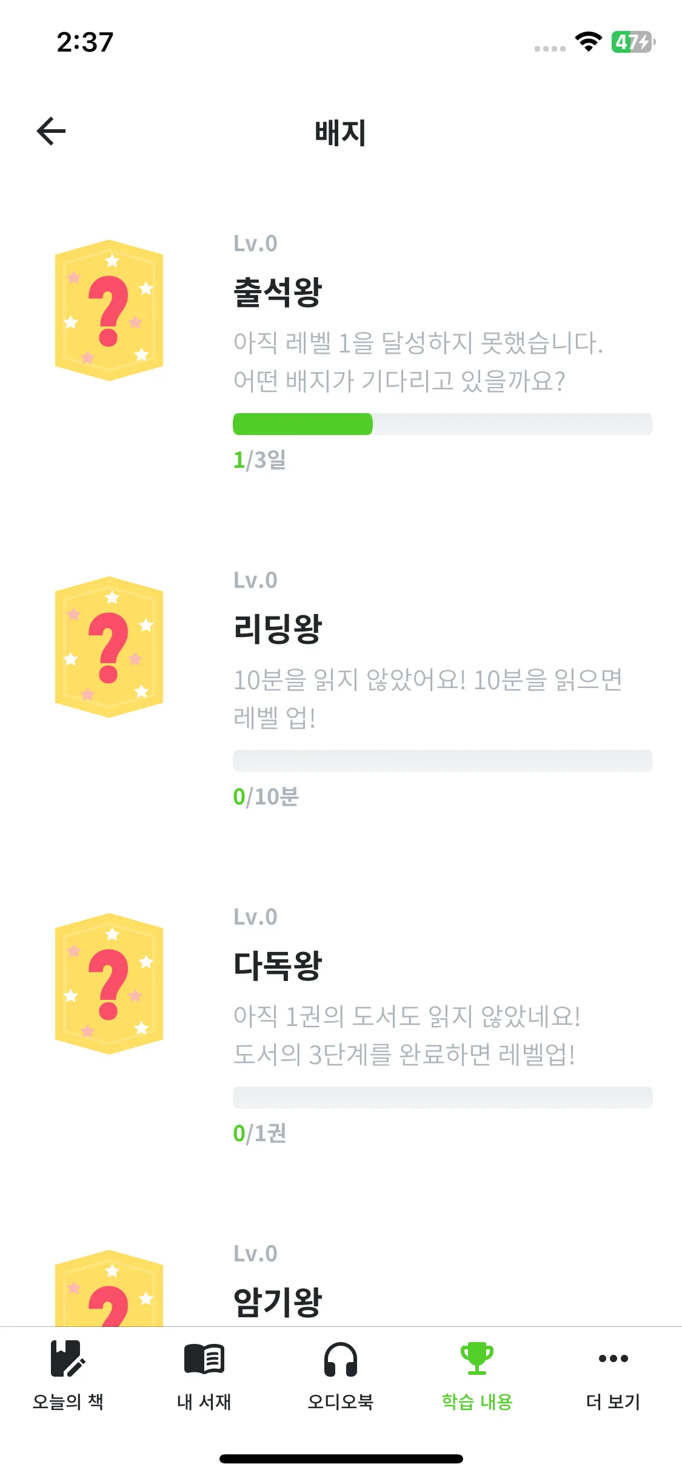Tap the back arrow icon
682x1478 pixels.
pyautogui.click(x=51, y=132)
